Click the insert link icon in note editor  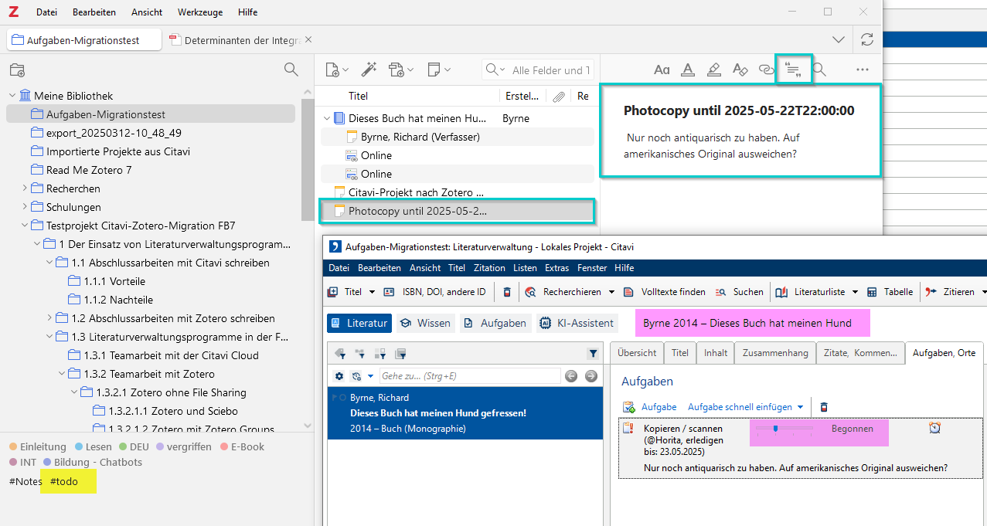tap(766, 70)
